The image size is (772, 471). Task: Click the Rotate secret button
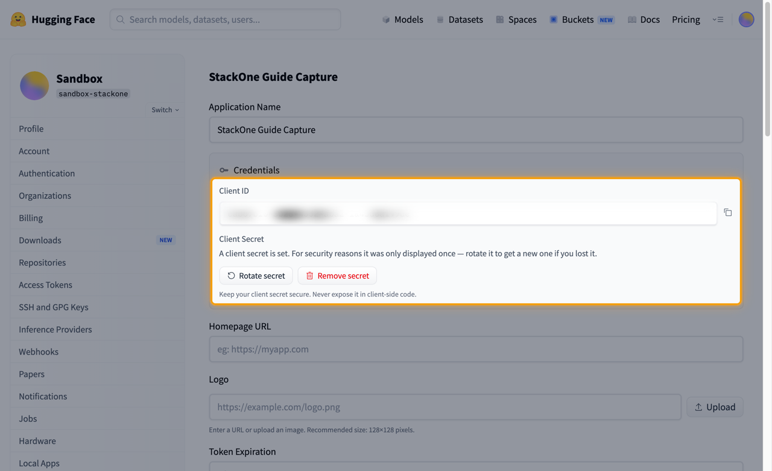(256, 276)
